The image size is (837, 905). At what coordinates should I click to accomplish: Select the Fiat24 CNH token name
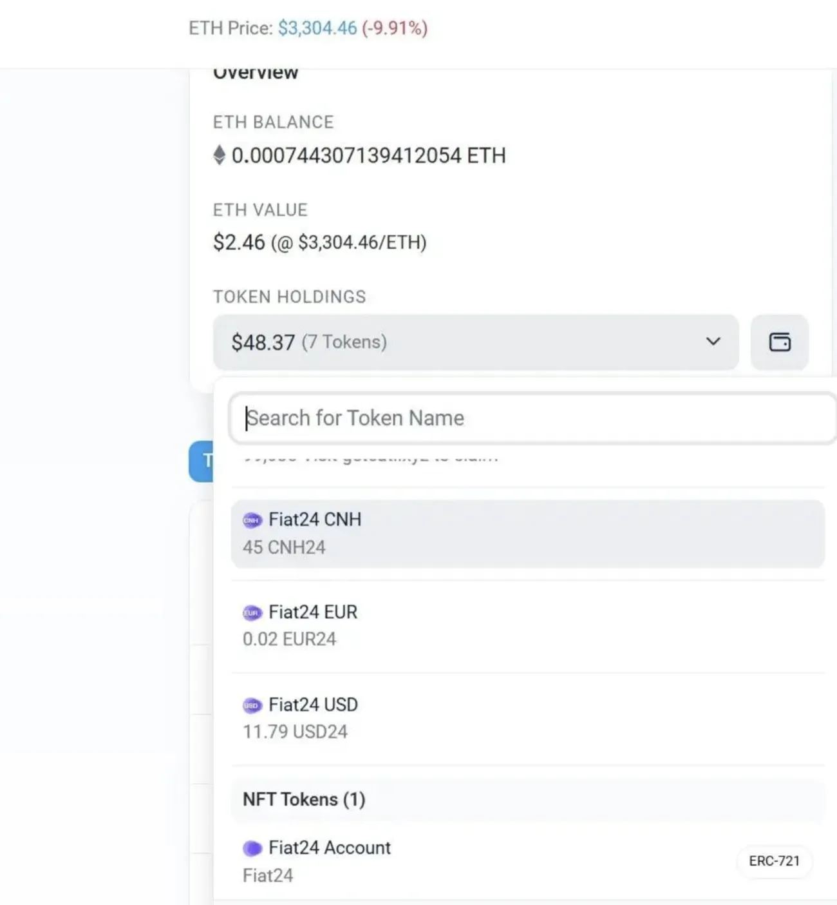[x=315, y=520]
